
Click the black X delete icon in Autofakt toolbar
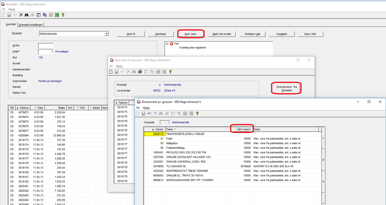[x=21, y=15]
